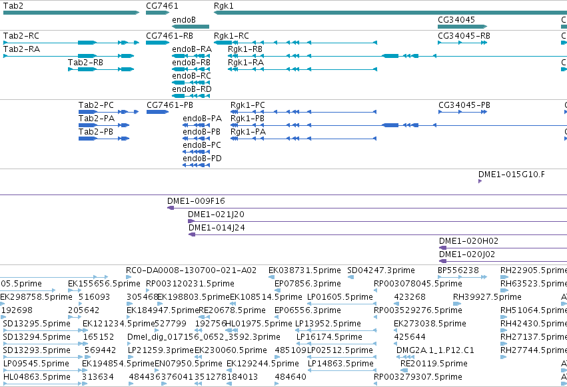Open the Dmel_dig_017156_0652_3592.3prime label
Screen dimensions: 567x387
(x=204, y=337)
